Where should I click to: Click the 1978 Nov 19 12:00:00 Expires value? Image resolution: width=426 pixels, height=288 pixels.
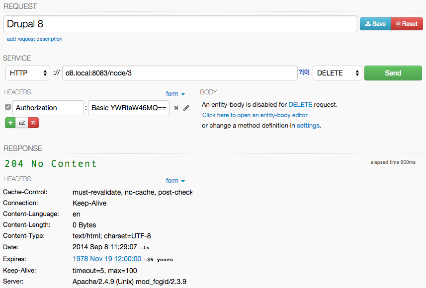tap(107, 259)
